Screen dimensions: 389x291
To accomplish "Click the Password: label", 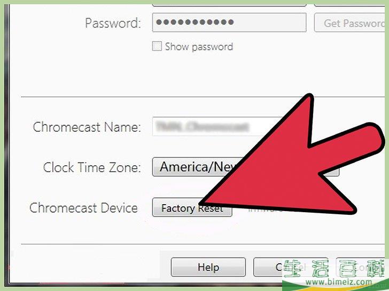I will [x=113, y=23].
